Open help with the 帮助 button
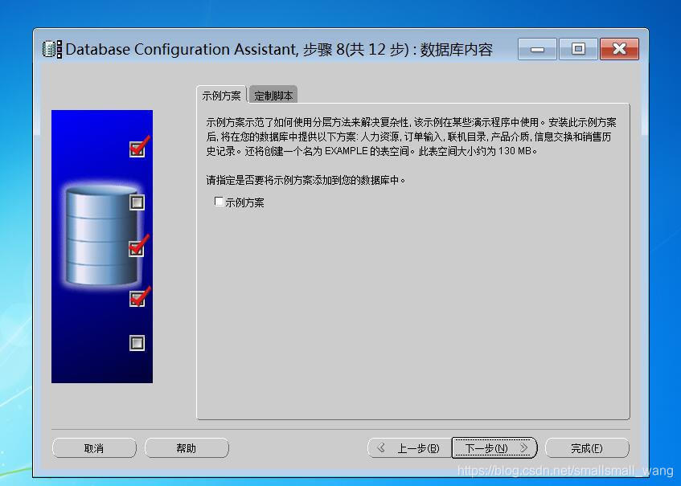681x486 pixels. [187, 448]
